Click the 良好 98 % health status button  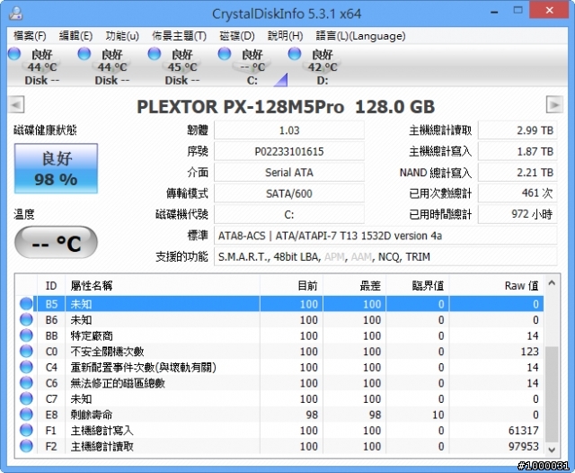(x=56, y=168)
